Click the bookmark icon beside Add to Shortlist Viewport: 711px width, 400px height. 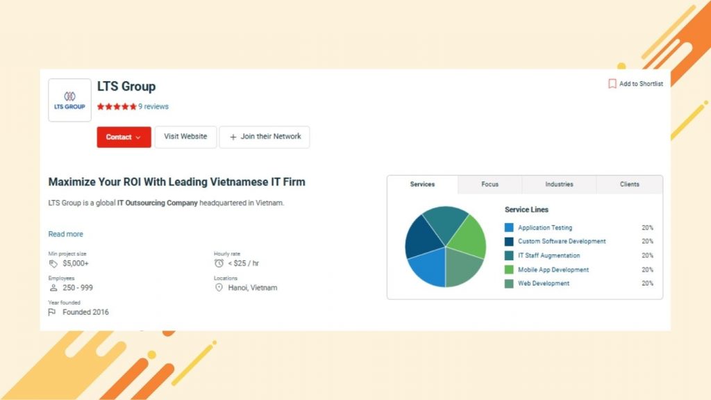click(x=612, y=84)
